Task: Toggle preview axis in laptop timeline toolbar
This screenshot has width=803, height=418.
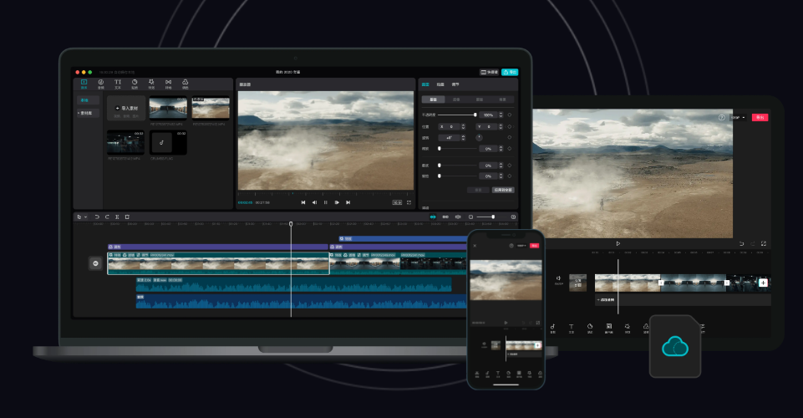Action: click(459, 217)
